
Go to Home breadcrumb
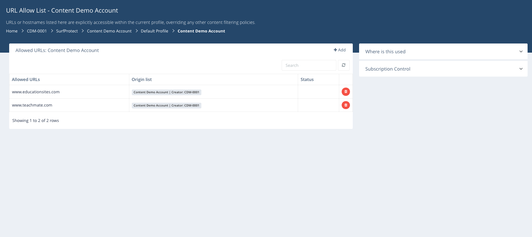(x=12, y=31)
